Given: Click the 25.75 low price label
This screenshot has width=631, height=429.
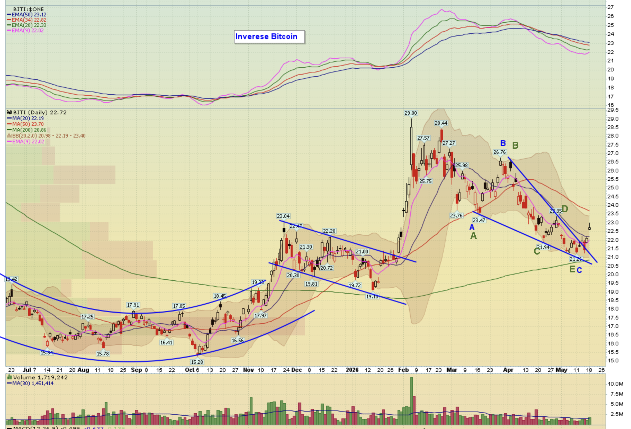Looking at the screenshot, I should [x=425, y=181].
